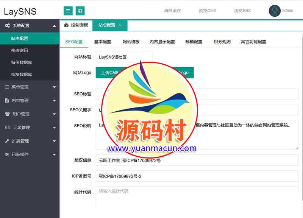303x218 pixels.
Task: Click the 控制面板 dashboard icon
Action: pyautogui.click(x=67, y=25)
